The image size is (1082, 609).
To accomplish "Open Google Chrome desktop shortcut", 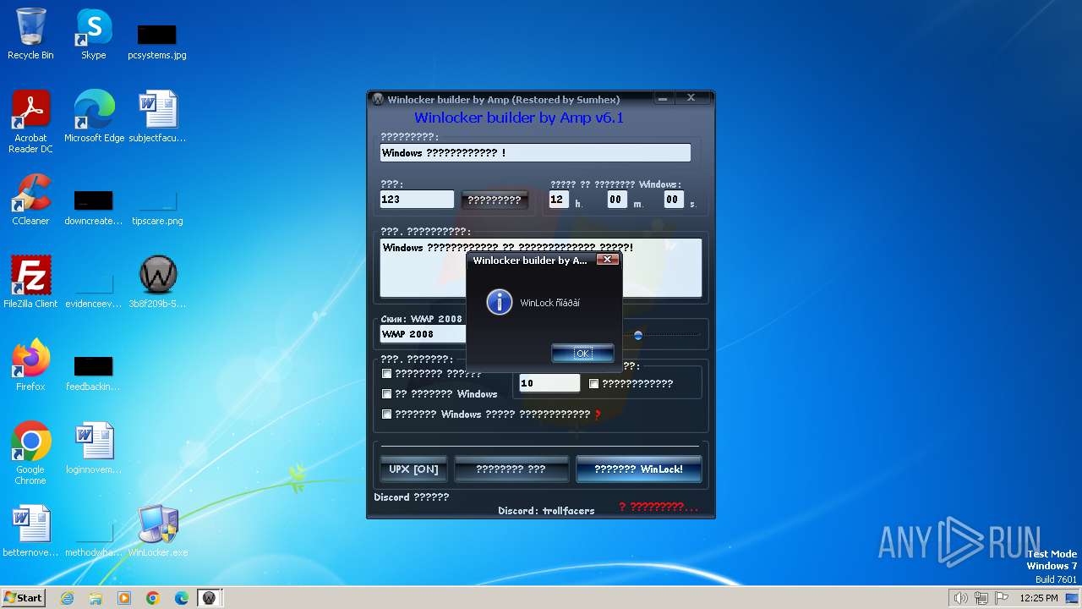I will 30,453.
